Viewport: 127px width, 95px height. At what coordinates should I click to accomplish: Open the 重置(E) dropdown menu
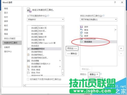[94, 74]
